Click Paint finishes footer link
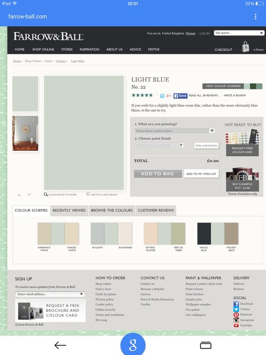 point(194,294)
